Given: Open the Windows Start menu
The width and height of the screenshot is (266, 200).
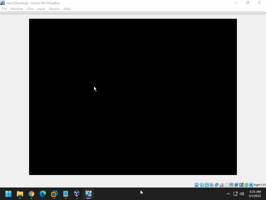Looking at the screenshot, I should coord(8,194).
